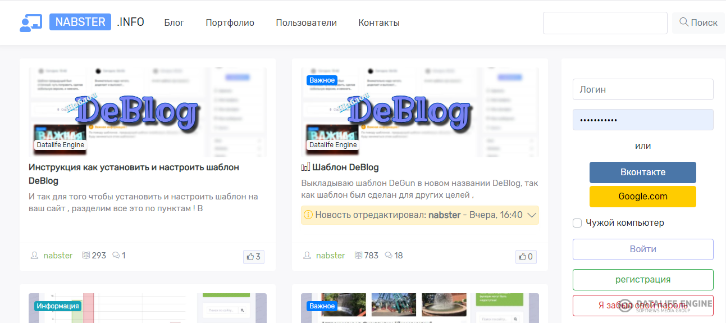This screenshot has height=323, width=726.
Task: Click the green регистрация button
Action: click(643, 280)
